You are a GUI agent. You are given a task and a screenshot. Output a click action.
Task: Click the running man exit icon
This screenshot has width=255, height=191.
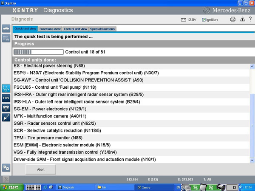click(6, 179)
